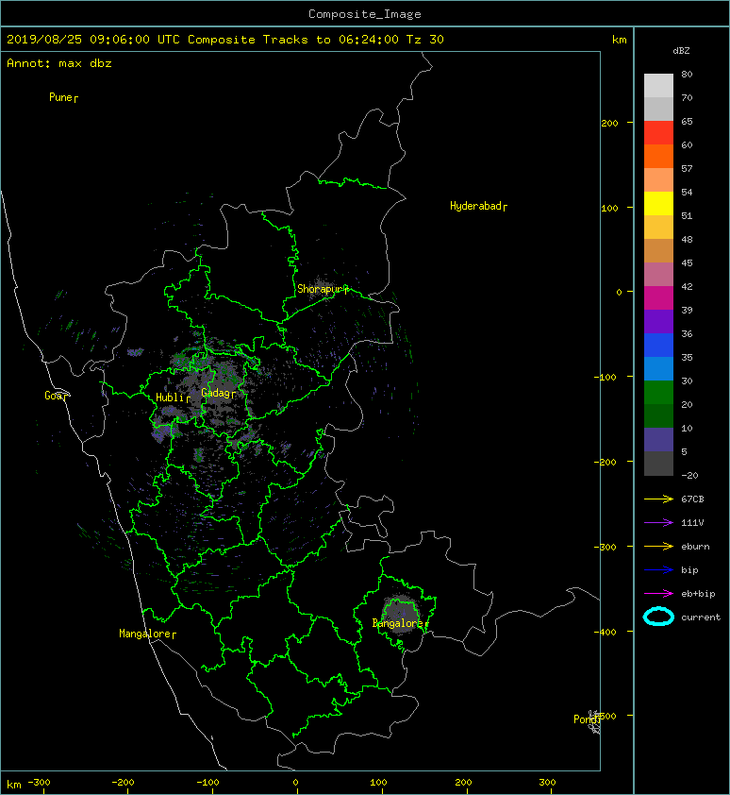Click the dark gray 5 dBZ swatch
The width and height of the screenshot is (730, 795).
click(x=658, y=463)
